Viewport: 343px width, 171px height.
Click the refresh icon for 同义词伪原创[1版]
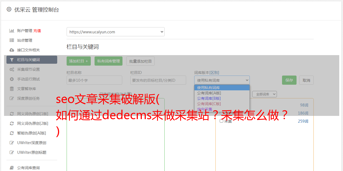click(x=12, y=114)
